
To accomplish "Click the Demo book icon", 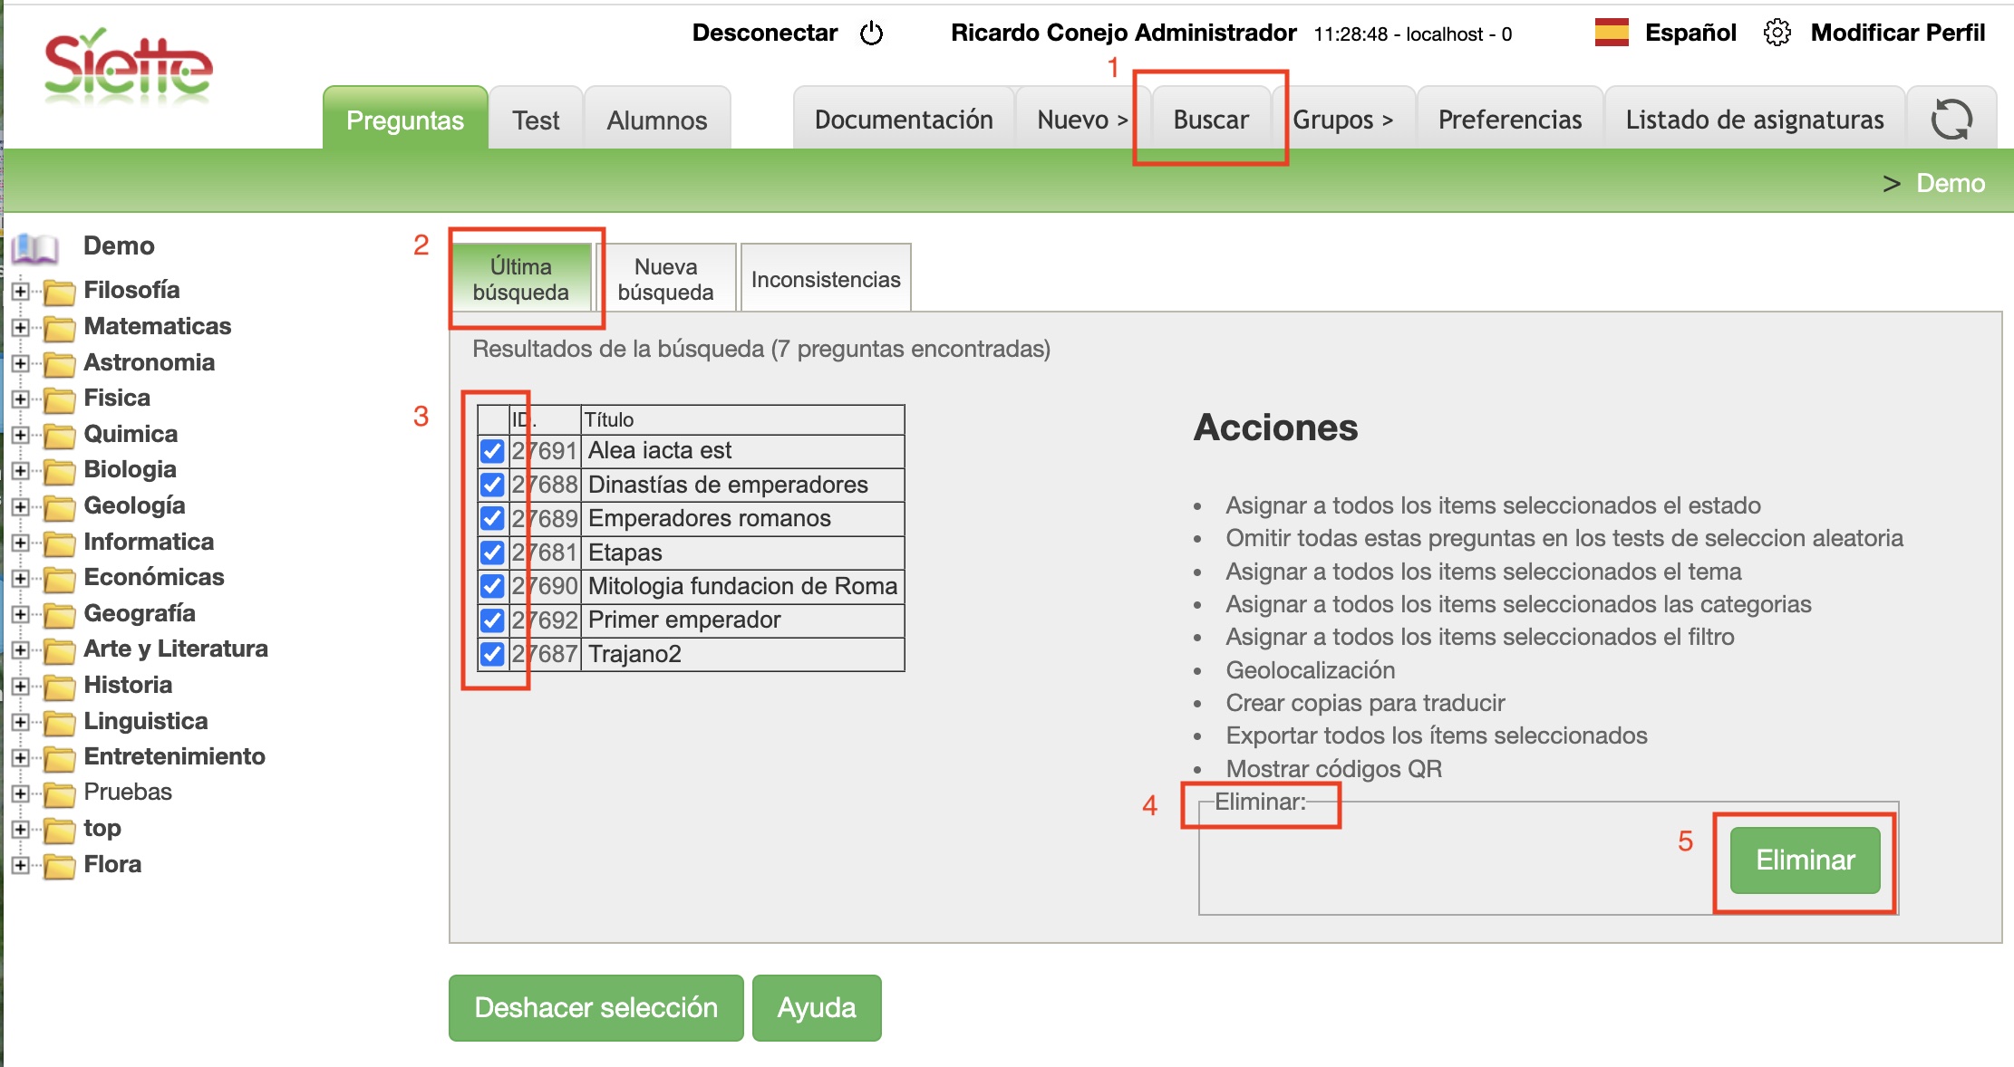I will [35, 247].
